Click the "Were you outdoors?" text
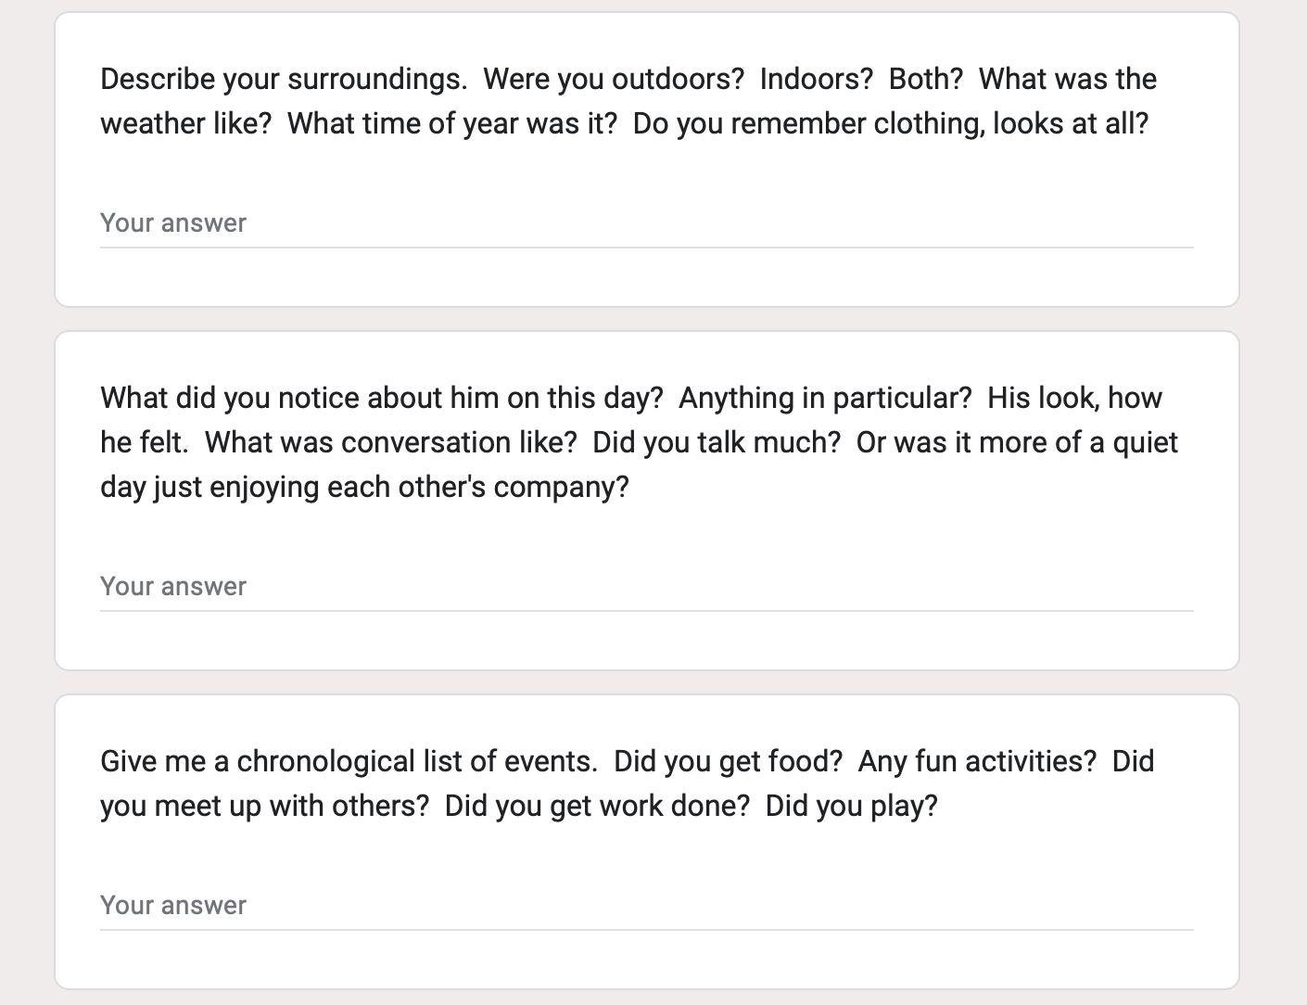The image size is (1307, 1005). (614, 79)
